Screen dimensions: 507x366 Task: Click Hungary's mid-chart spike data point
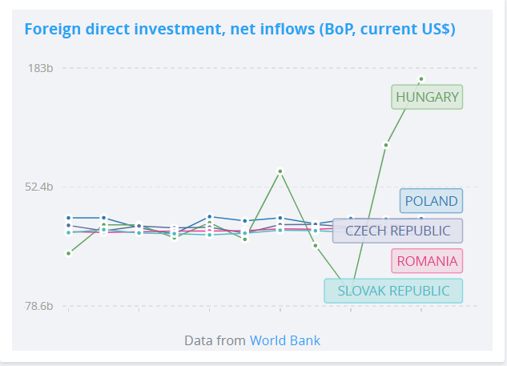tap(280, 171)
